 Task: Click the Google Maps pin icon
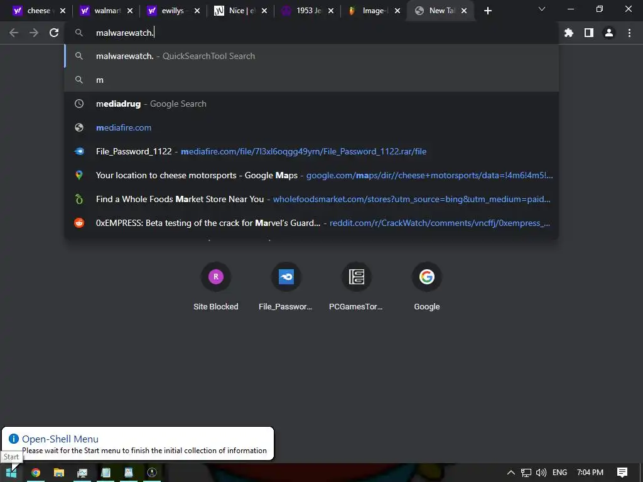coord(79,175)
